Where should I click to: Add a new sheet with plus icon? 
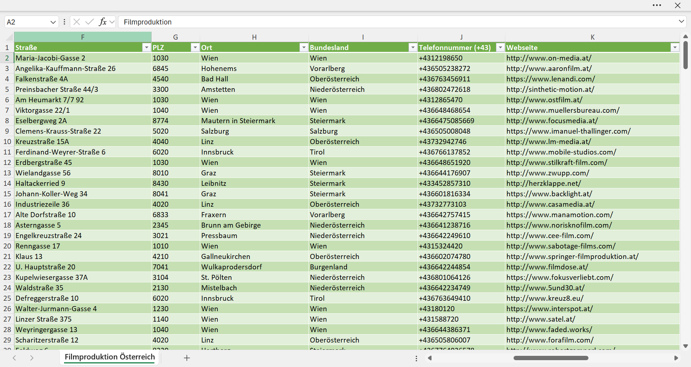[x=187, y=358]
